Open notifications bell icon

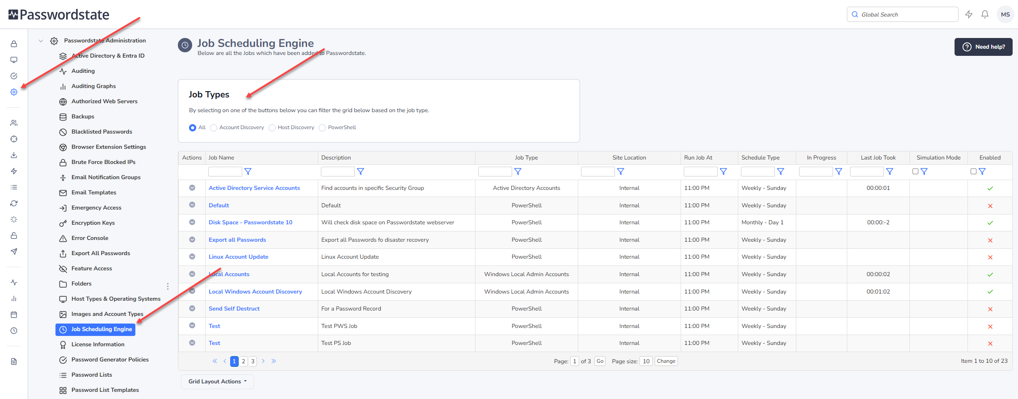point(985,14)
